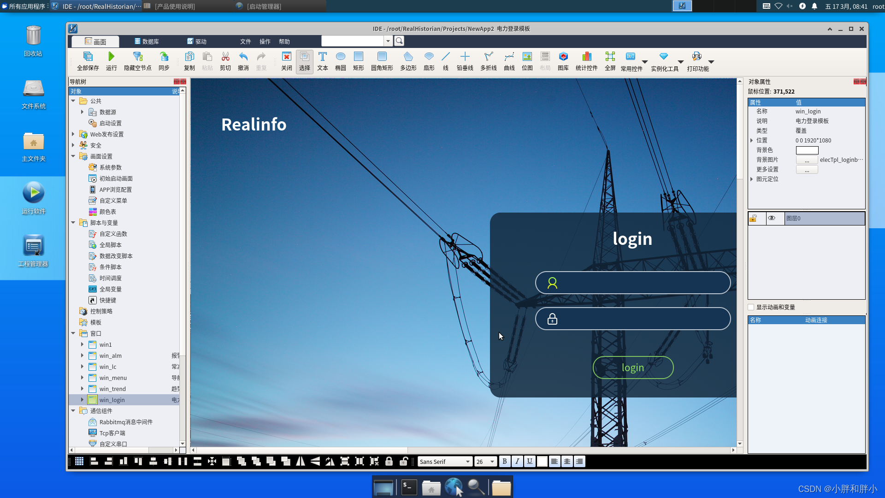Click the 背景图片 browse button
The width and height of the screenshot is (885, 498).
click(807, 160)
